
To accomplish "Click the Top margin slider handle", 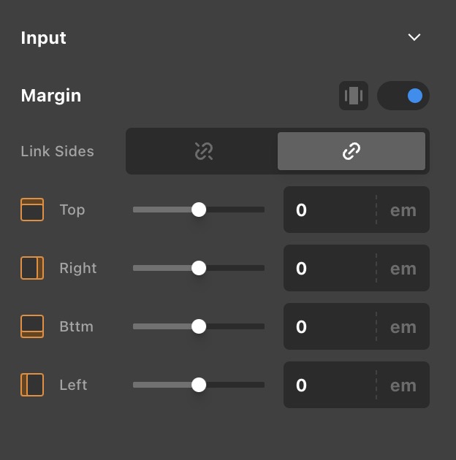I will [199, 210].
